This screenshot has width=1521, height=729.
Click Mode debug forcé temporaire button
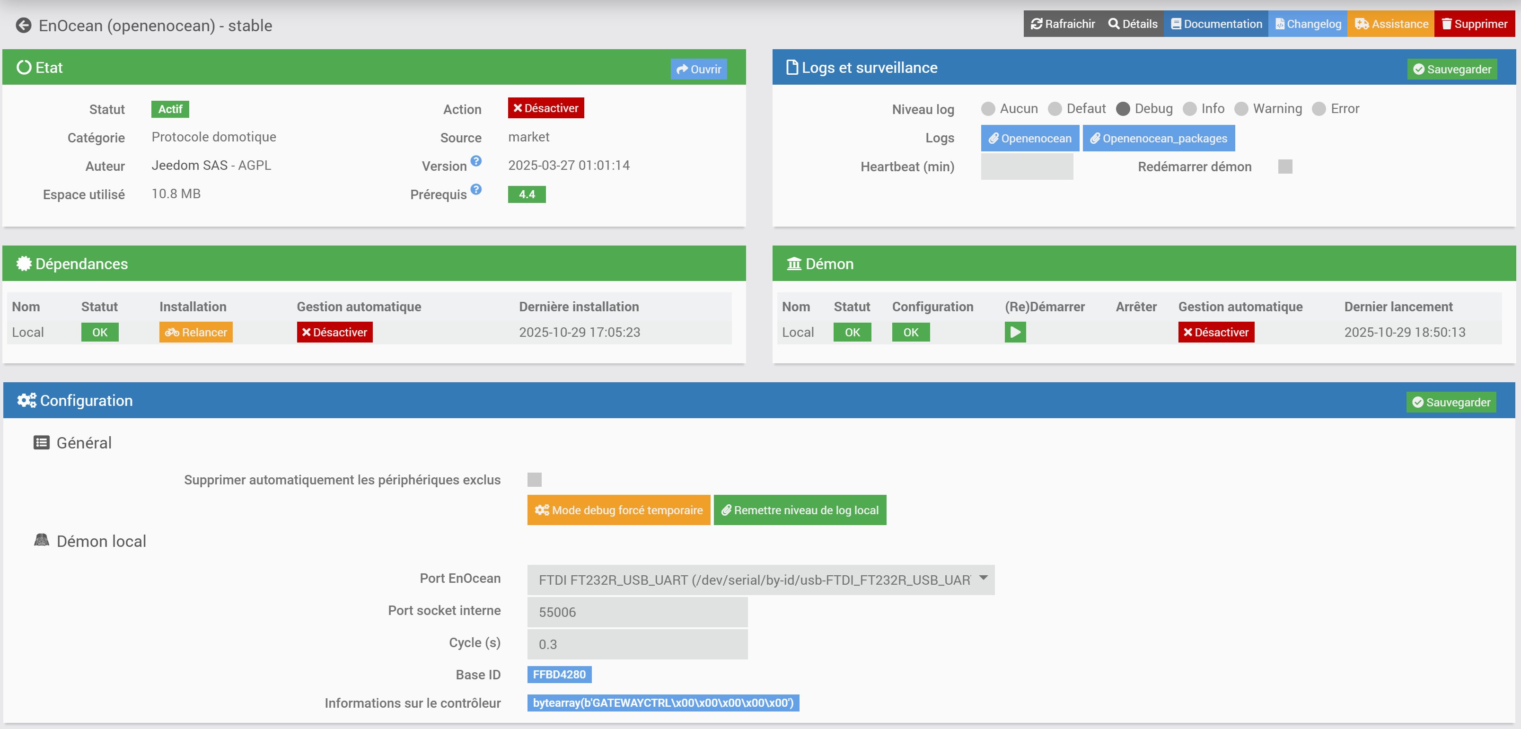click(x=618, y=510)
